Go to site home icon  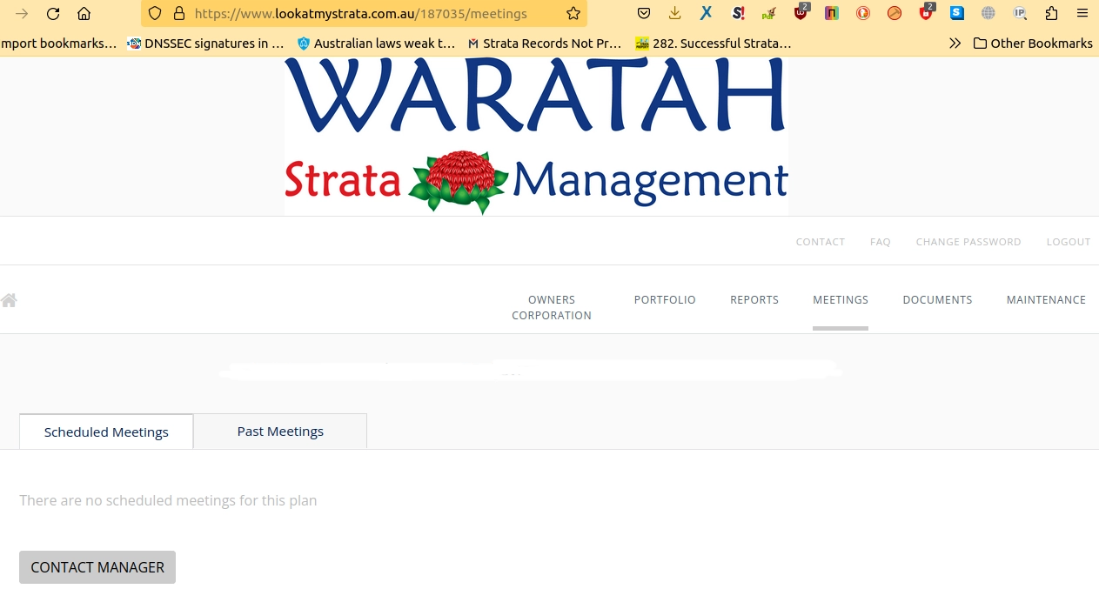tap(10, 300)
